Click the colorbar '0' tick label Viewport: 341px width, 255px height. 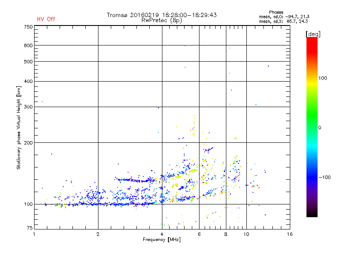point(319,128)
